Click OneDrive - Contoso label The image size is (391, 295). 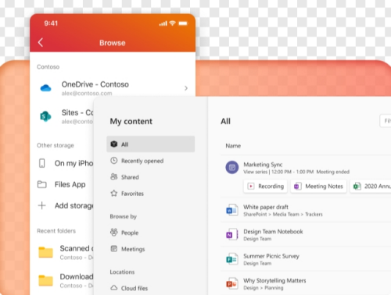tap(95, 84)
